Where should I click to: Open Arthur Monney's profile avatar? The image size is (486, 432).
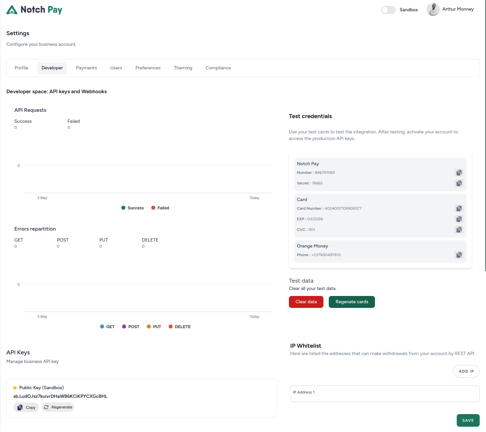433,9
